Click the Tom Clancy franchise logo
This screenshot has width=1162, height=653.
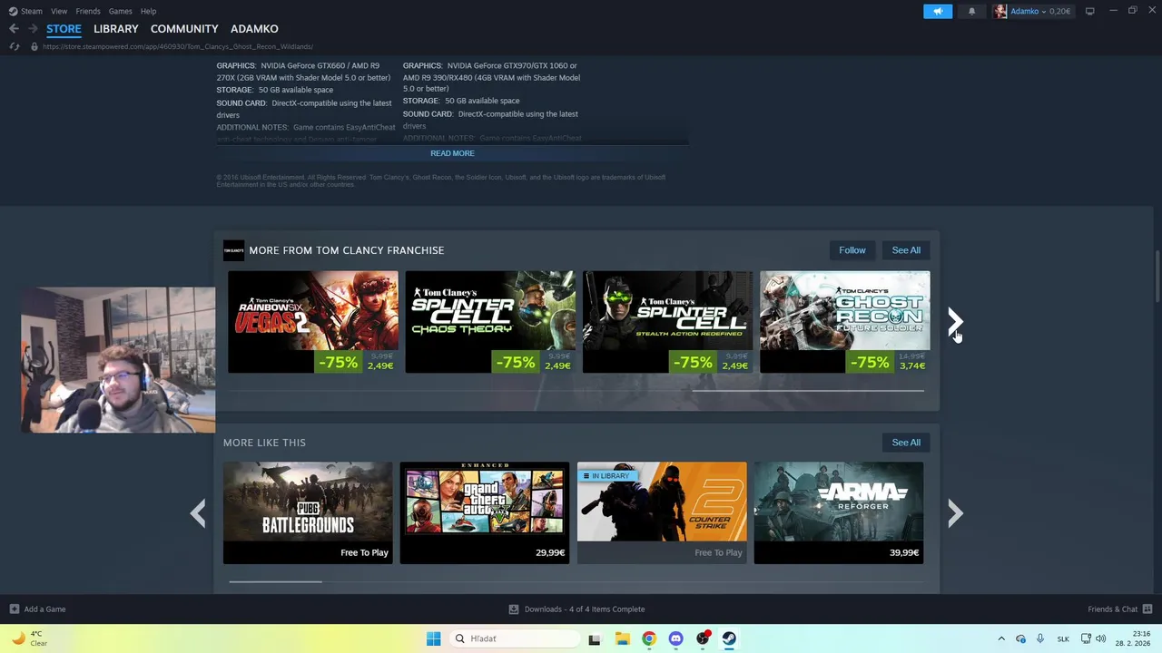click(x=233, y=250)
